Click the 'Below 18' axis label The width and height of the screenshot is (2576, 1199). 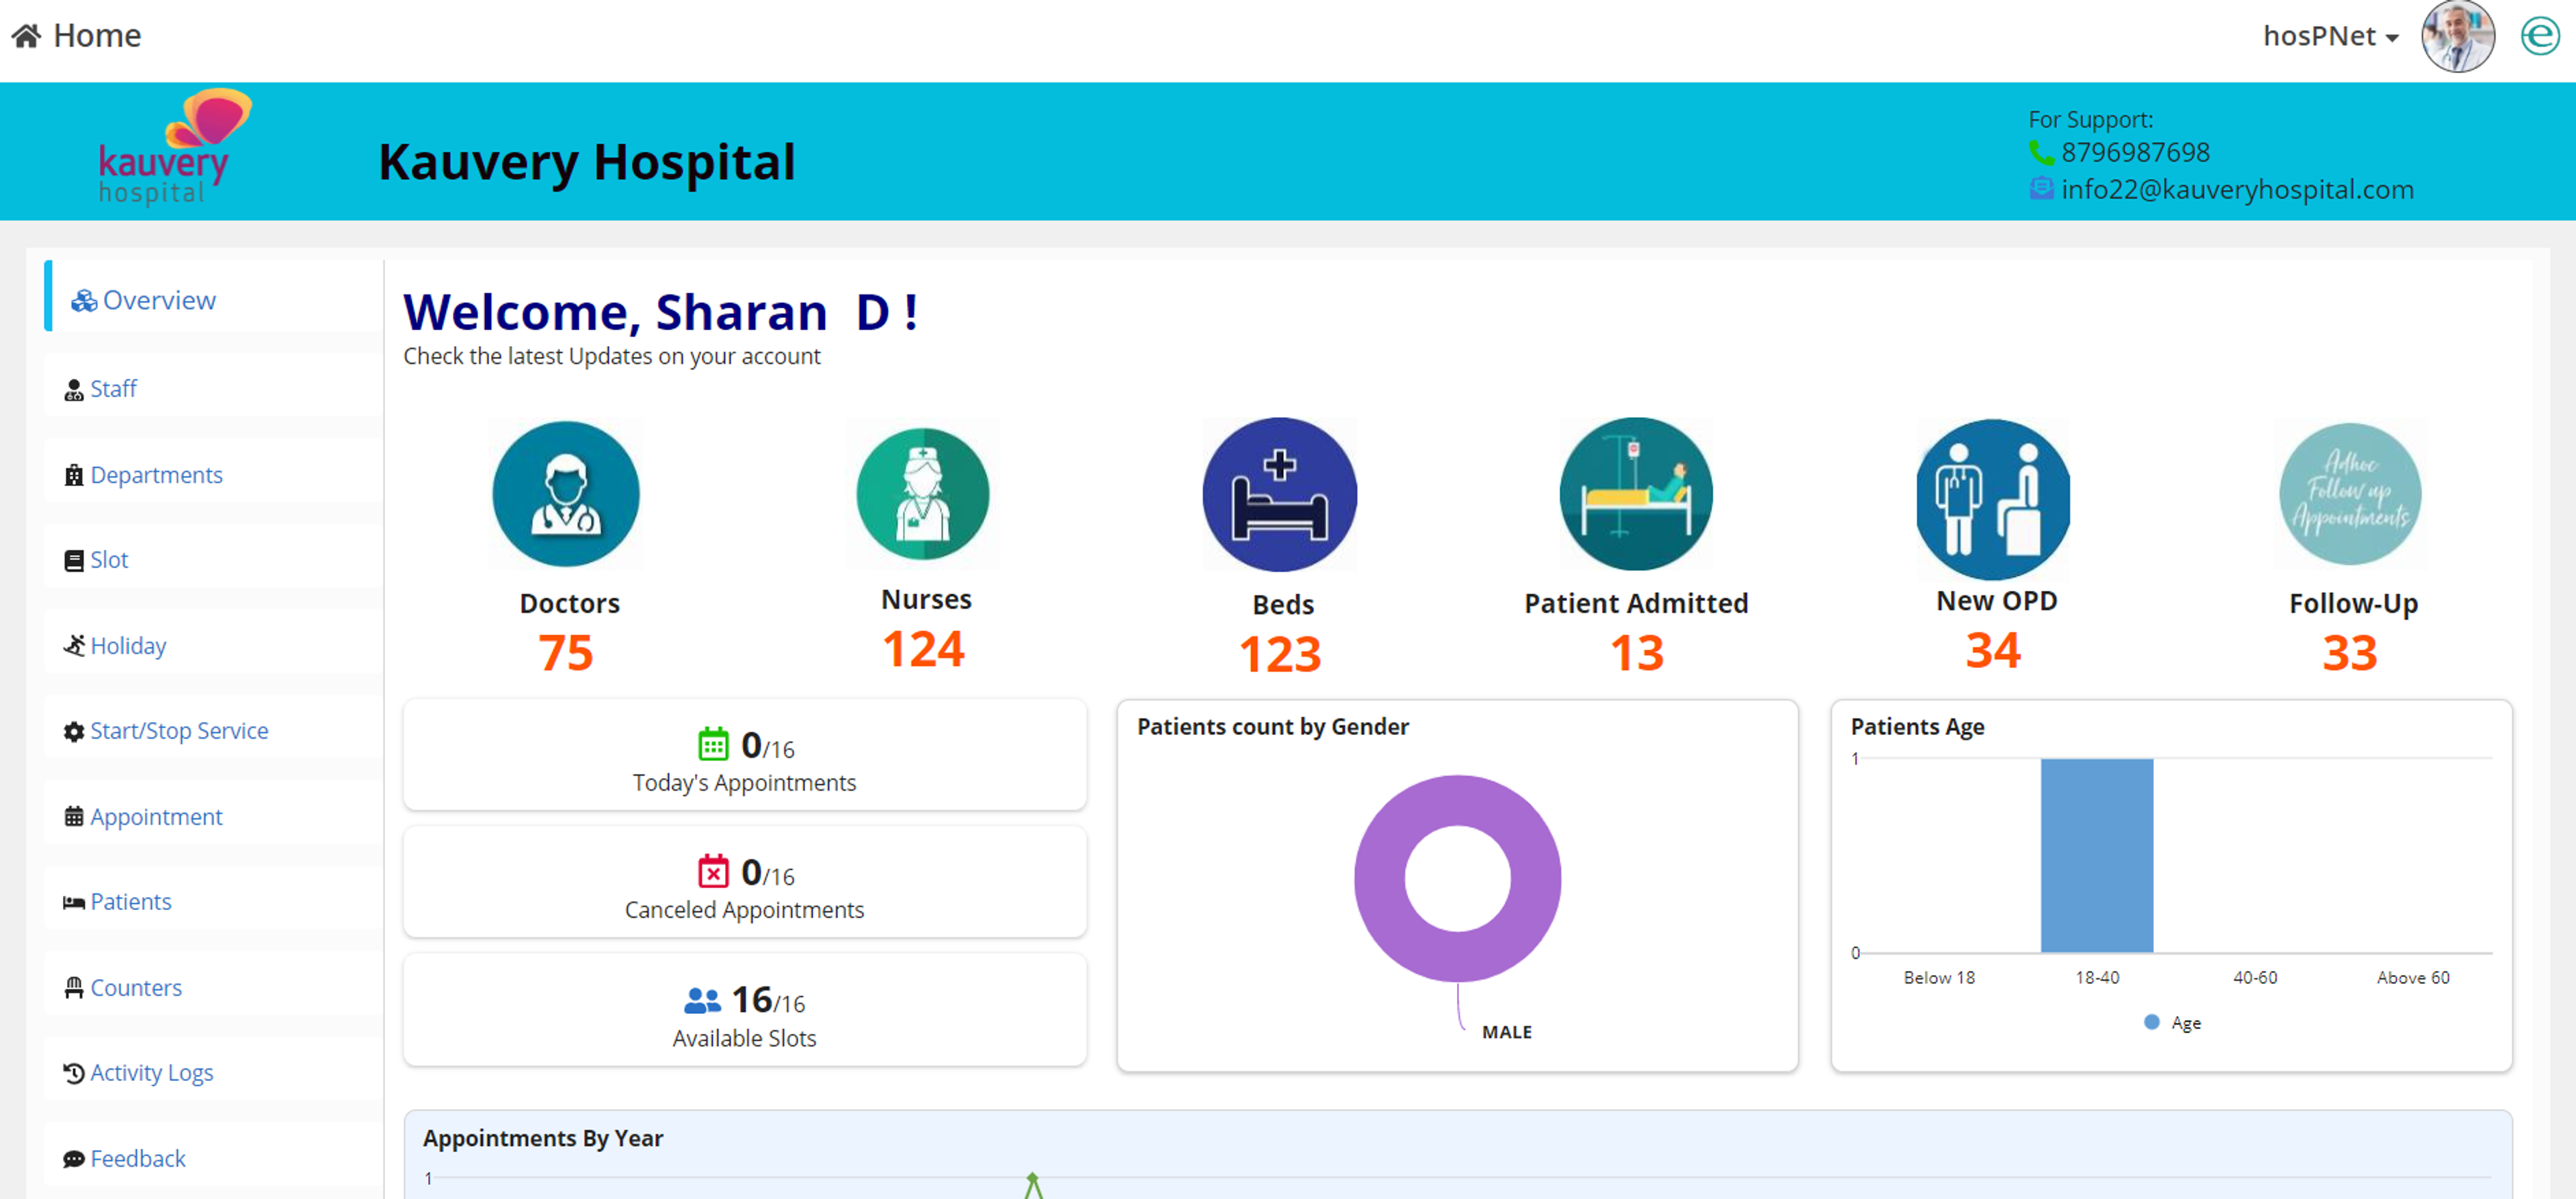[x=1939, y=978]
